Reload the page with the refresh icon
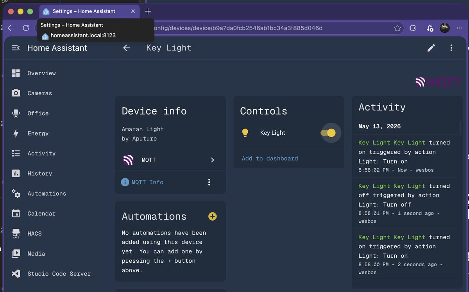Viewport: 469px width, 292px height. tap(26, 28)
